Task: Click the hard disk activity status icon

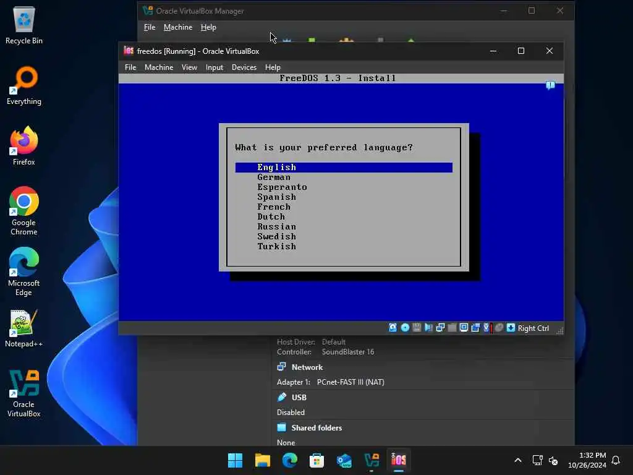Action: click(x=393, y=328)
